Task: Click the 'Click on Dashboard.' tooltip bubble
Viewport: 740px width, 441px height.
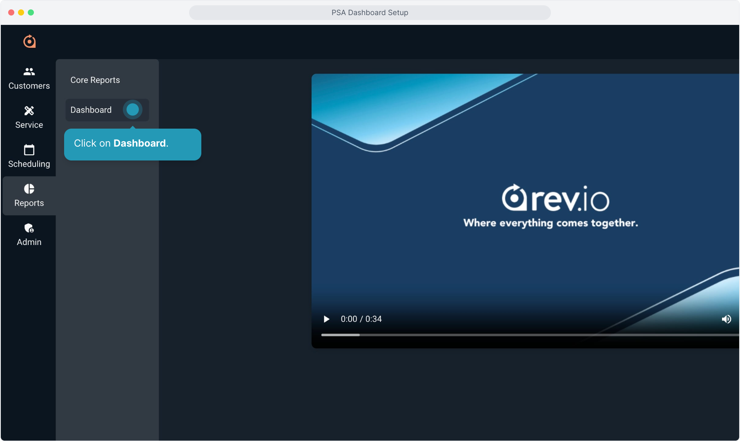Action: click(x=132, y=144)
